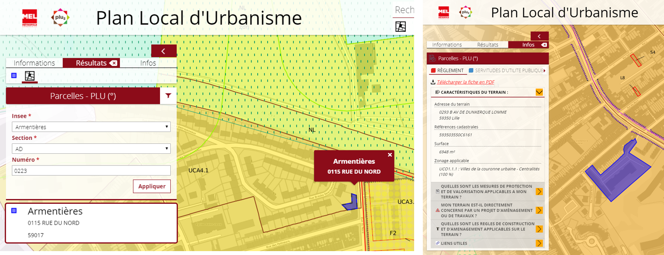The width and height of the screenshot is (664, 255).
Task: Click the plu2 logo in left header
Action: [x=60, y=17]
